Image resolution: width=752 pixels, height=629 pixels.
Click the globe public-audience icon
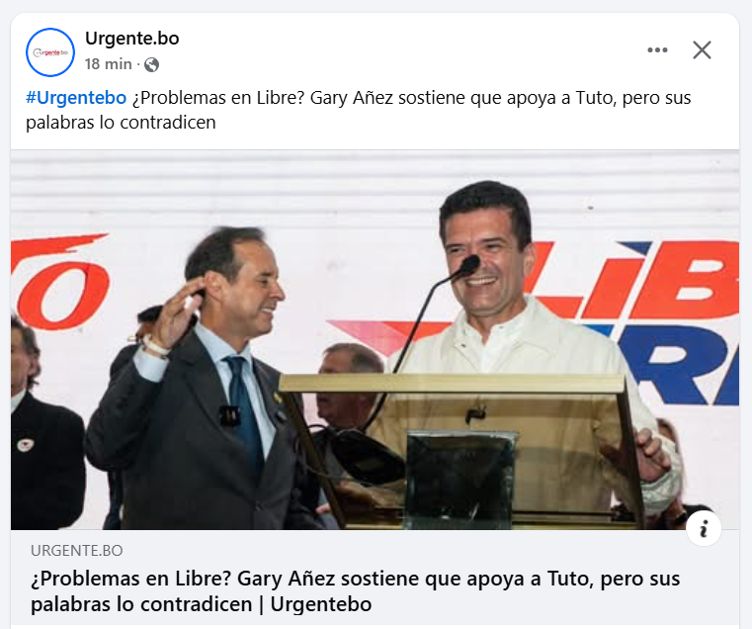tap(151, 64)
